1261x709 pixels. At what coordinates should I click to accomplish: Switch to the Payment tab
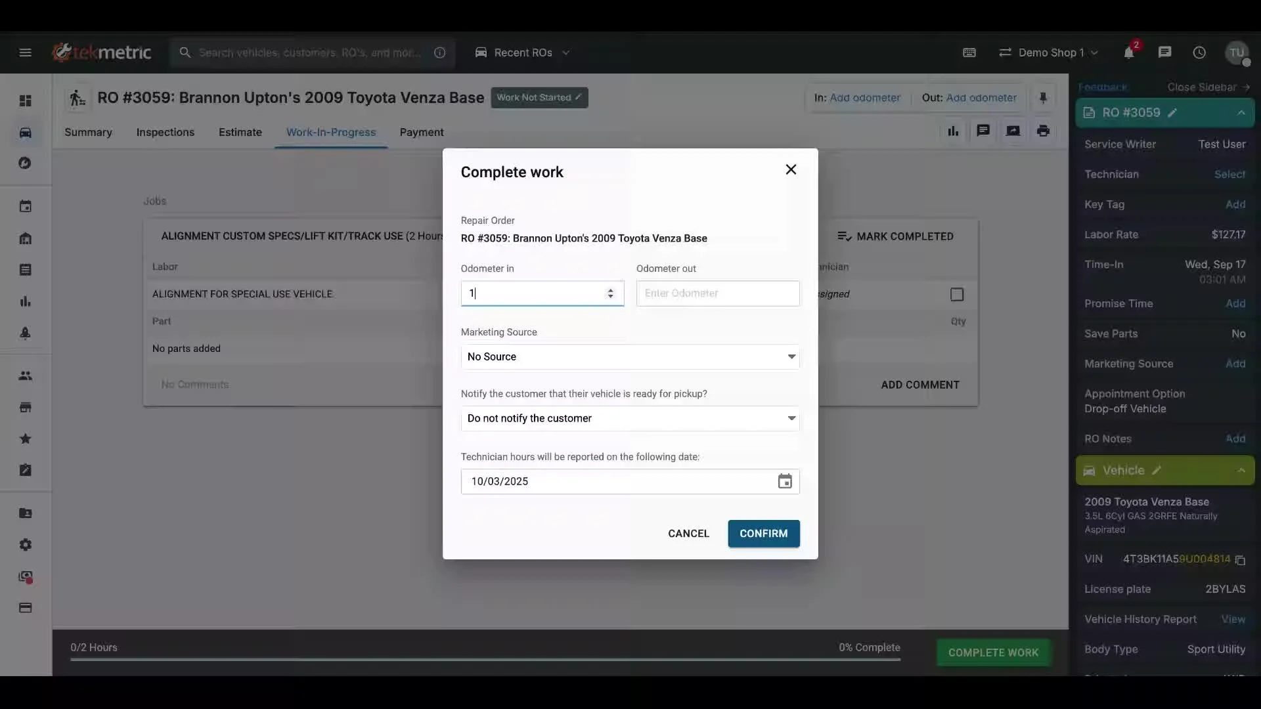click(421, 132)
